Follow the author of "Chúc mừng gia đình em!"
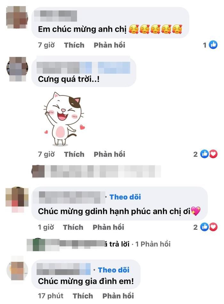This screenshot has width=224, height=304. pyautogui.click(x=114, y=270)
